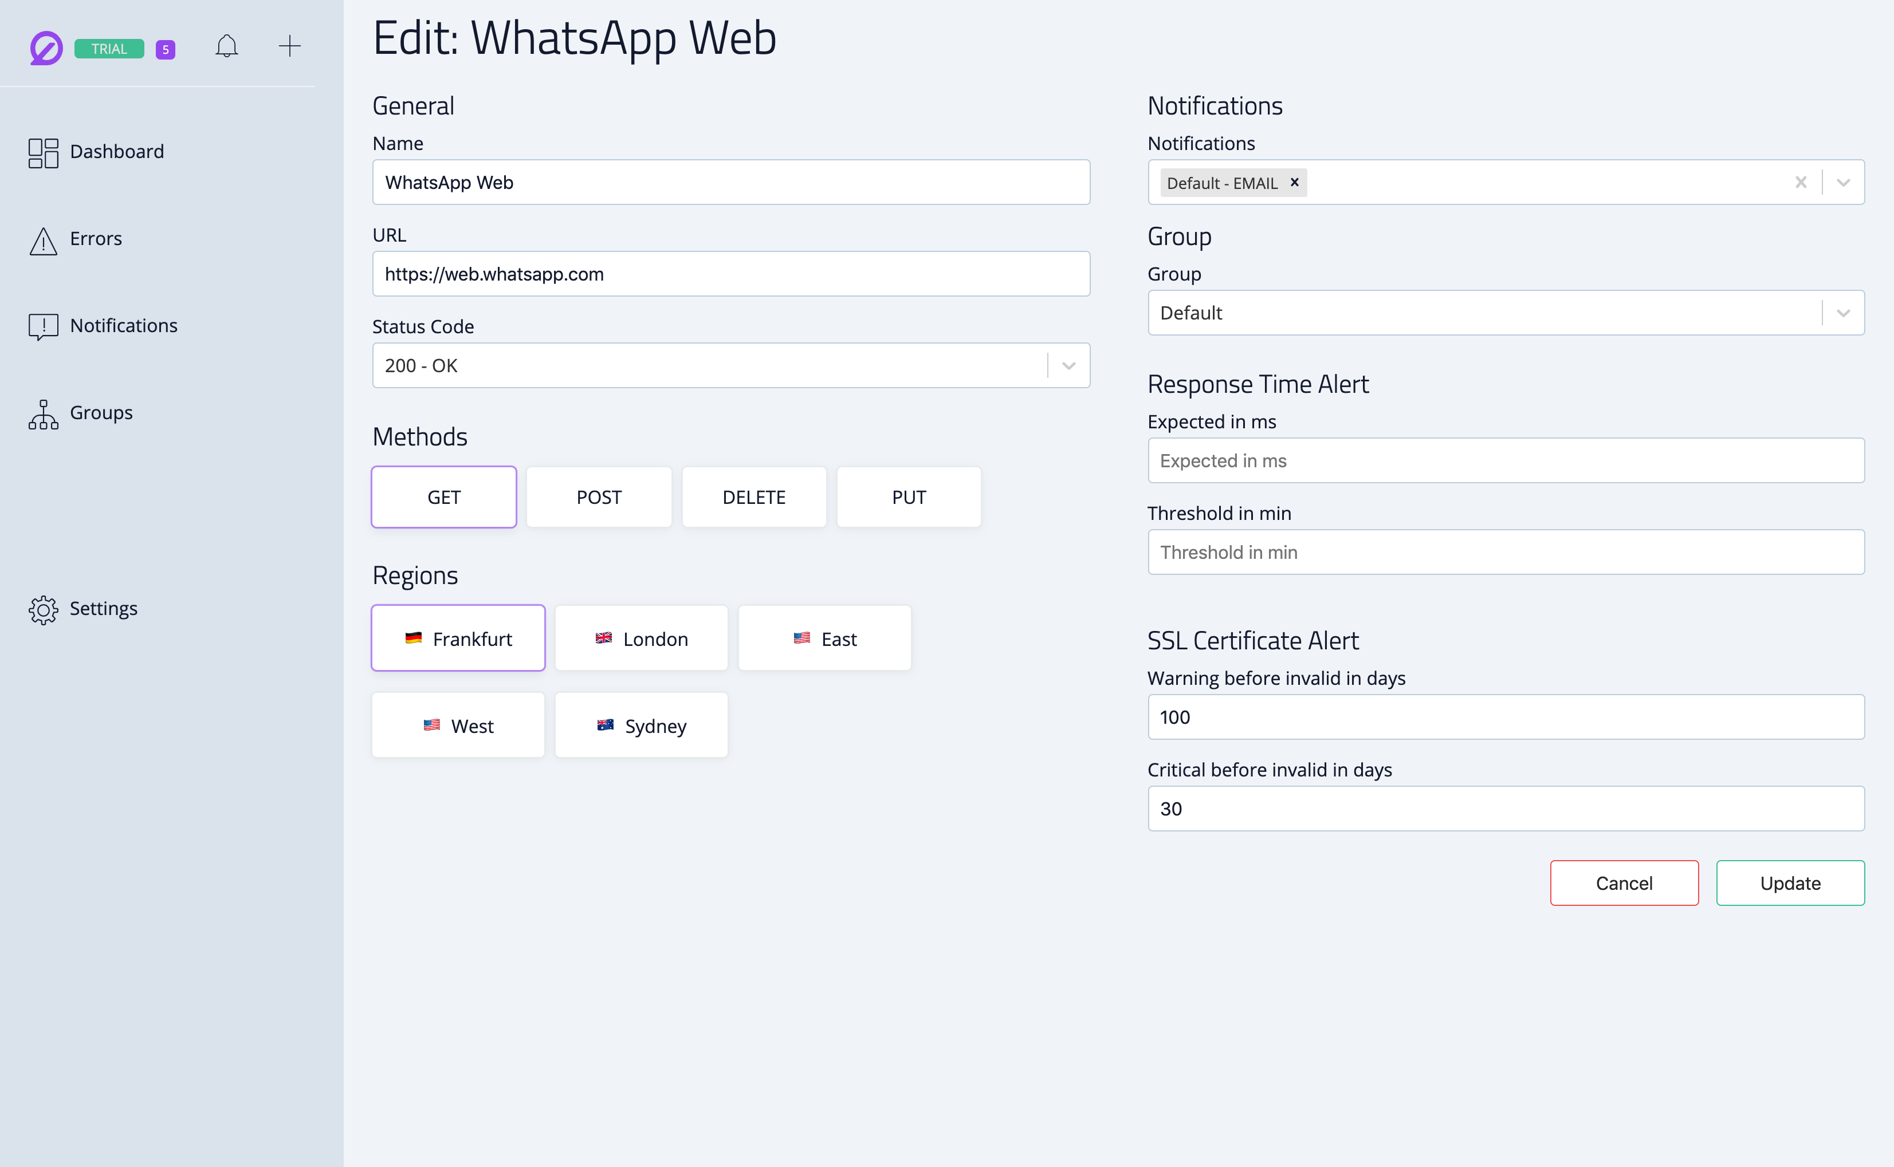
Task: Toggle the Sydney region
Action: point(641,726)
